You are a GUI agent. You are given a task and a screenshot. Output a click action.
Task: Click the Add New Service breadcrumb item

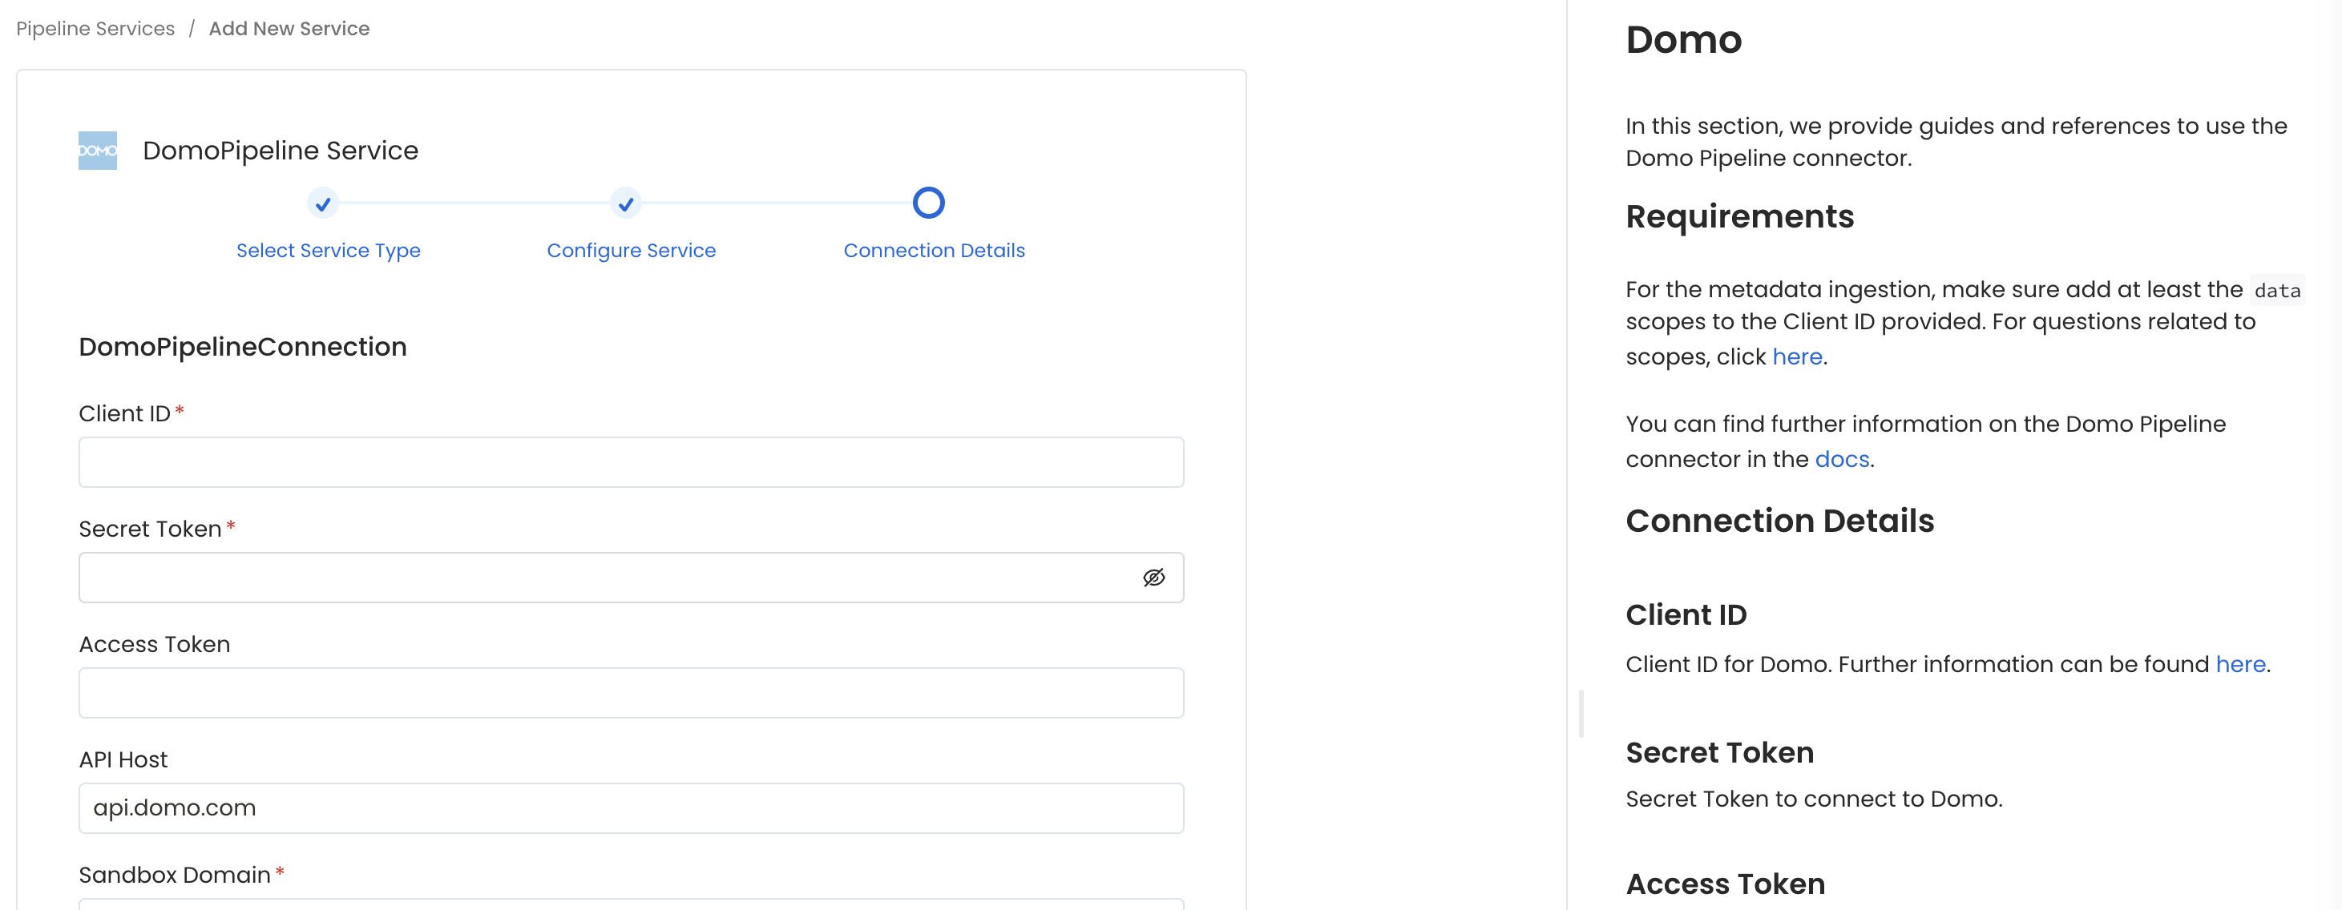tap(289, 28)
